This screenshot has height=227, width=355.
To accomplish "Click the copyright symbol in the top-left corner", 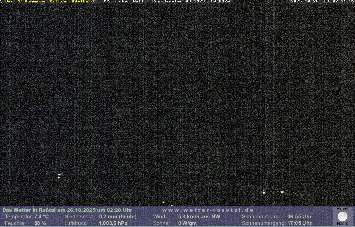I will (x=1, y=2).
